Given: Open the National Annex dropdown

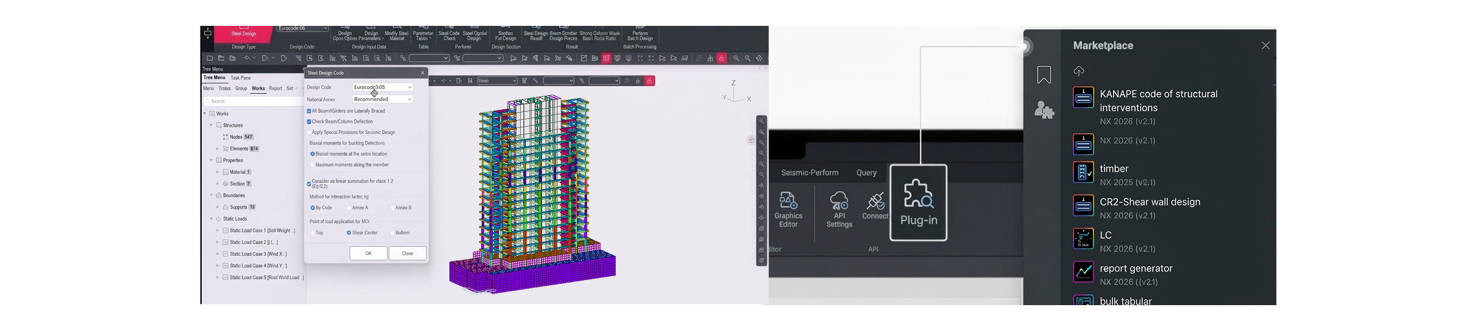Looking at the screenshot, I should [x=383, y=100].
